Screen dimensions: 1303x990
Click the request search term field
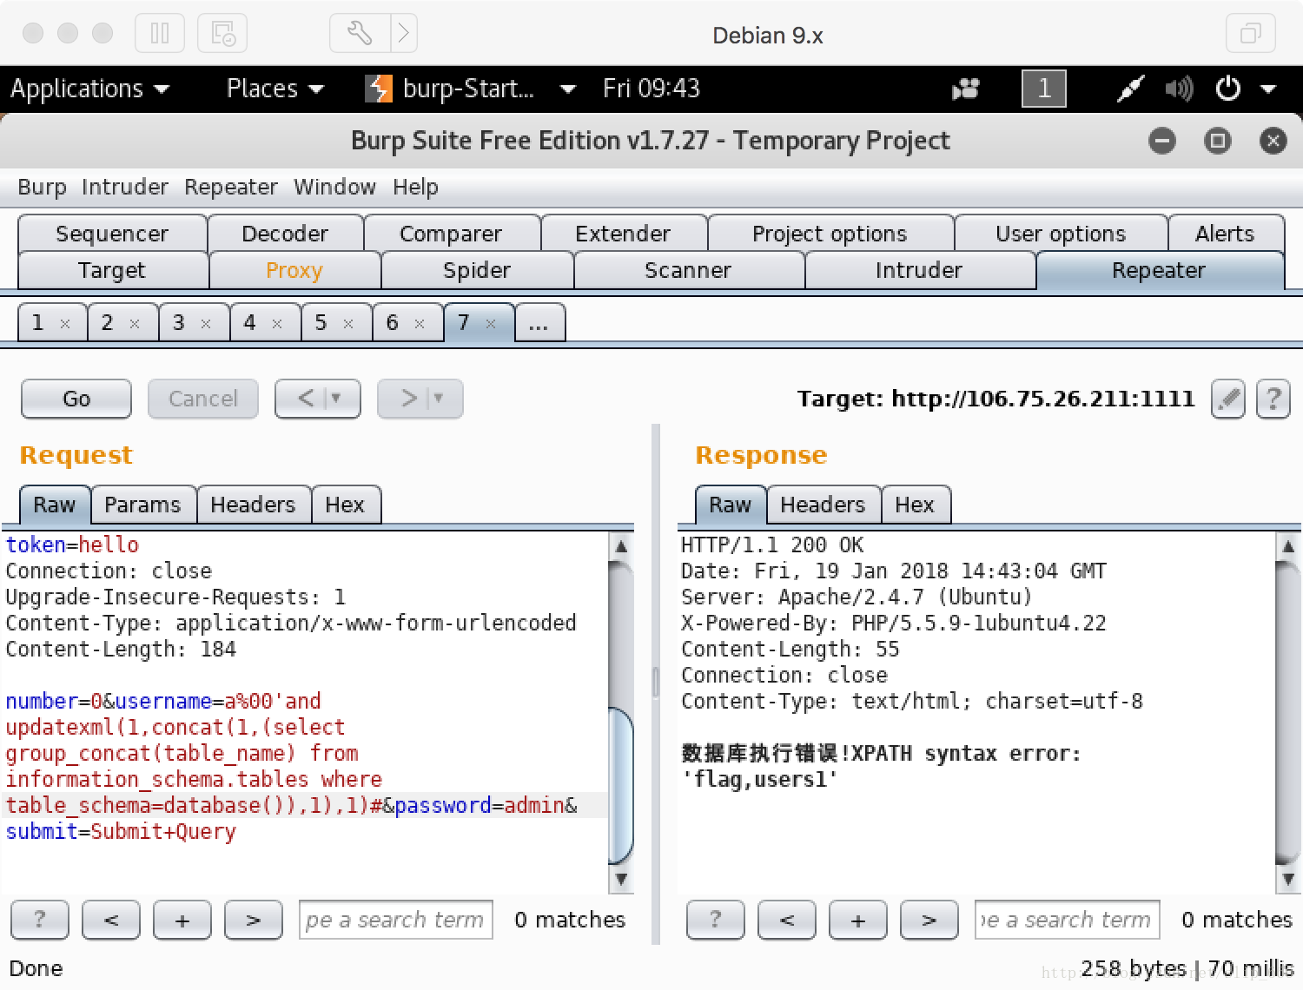pos(396,920)
